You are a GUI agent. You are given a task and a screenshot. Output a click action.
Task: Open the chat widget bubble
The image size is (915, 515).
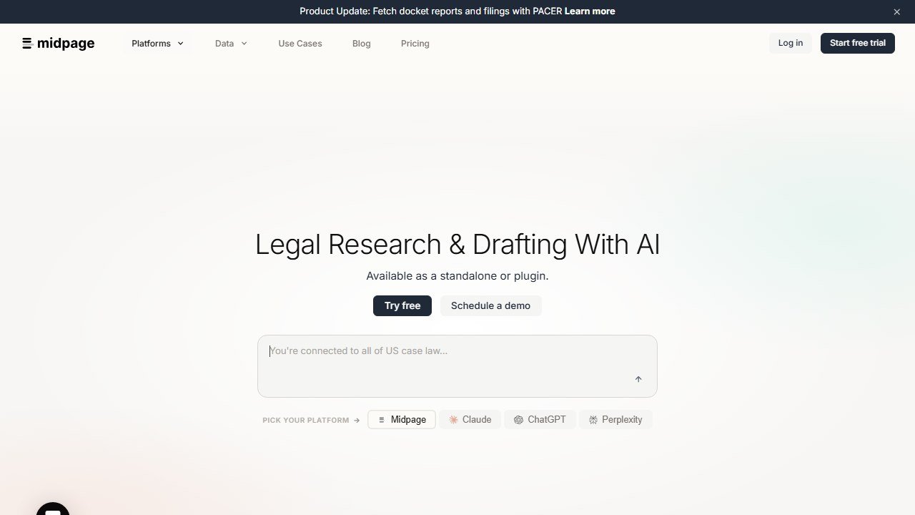pos(53,509)
